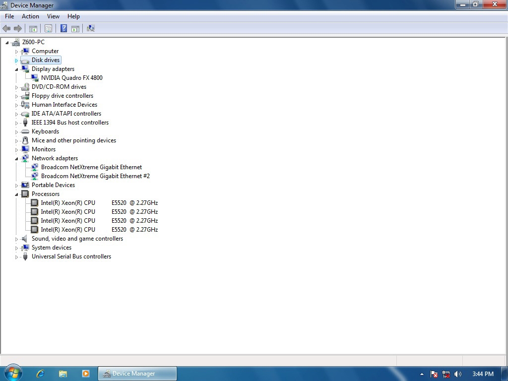Select Broadcom NetXtreme Gigabit Ethernet #2
The image size is (508, 381).
coord(95,176)
